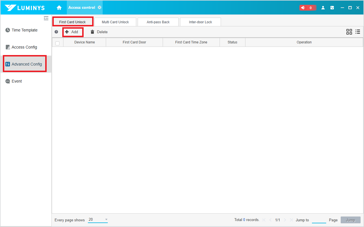Click Add to create new rule

73,32
